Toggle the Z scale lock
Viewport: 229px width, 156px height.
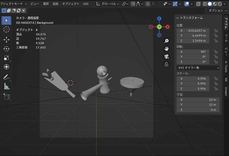pos(216,89)
